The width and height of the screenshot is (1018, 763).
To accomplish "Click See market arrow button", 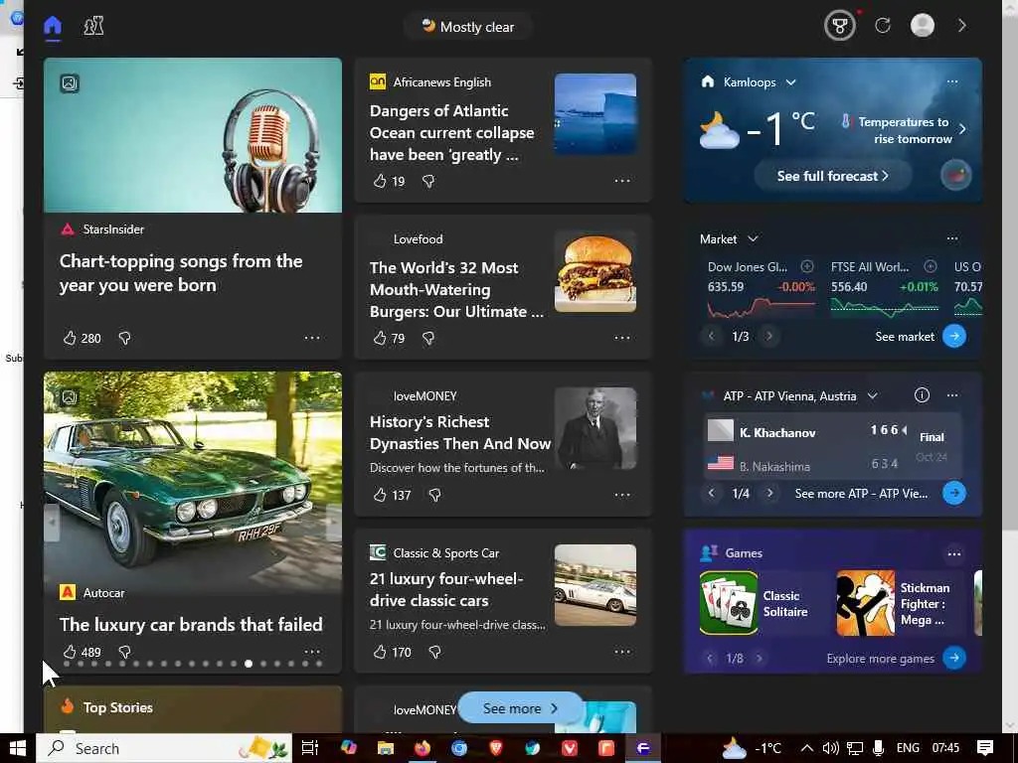I will click(x=954, y=336).
